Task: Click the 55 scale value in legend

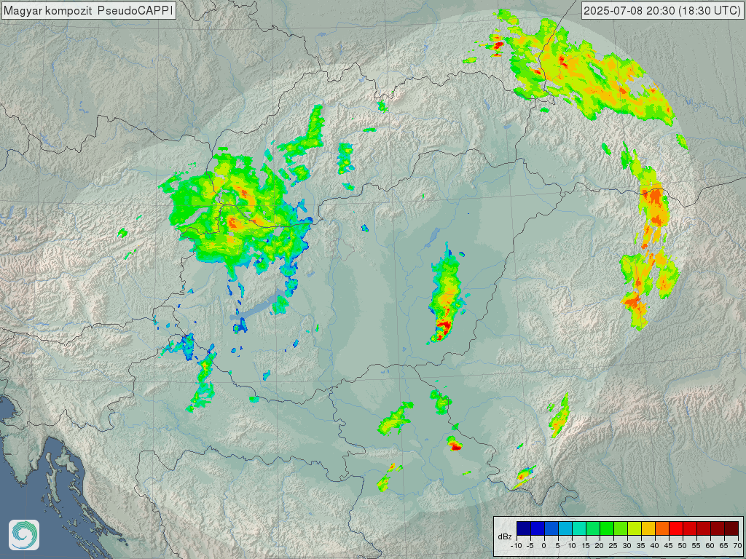Action: pyautogui.click(x=696, y=546)
